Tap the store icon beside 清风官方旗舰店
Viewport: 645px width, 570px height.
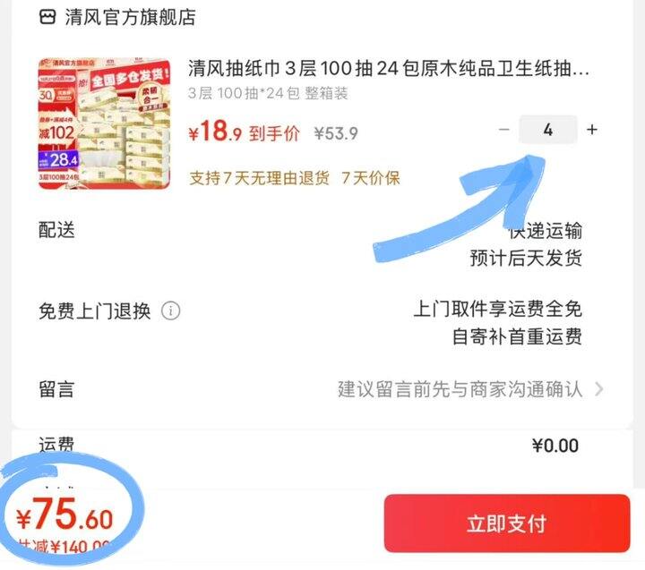point(47,17)
